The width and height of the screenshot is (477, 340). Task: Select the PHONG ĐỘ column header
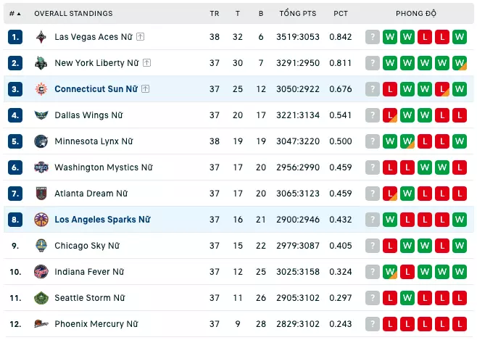click(x=416, y=13)
